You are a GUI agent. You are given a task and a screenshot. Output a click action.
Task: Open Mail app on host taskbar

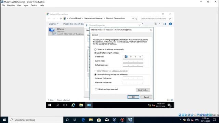click(106, 120)
